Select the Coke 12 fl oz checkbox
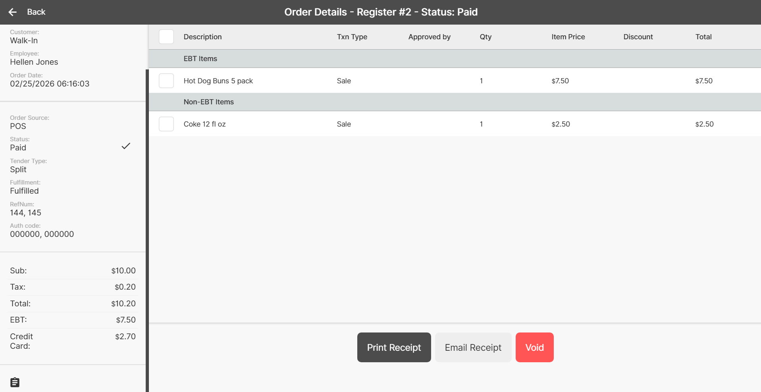This screenshot has height=392, width=761. 166,124
